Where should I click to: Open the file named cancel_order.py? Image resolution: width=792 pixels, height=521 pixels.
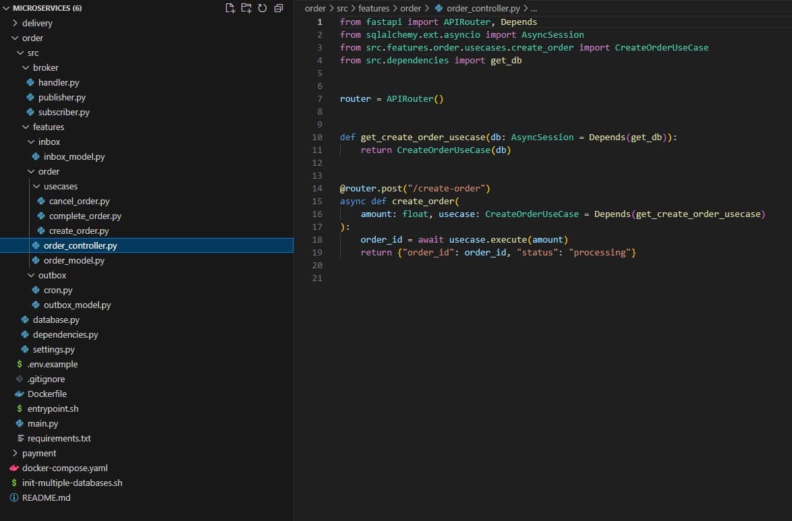(x=80, y=201)
